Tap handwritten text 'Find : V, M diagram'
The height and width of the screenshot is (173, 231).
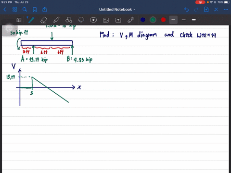click(128, 35)
